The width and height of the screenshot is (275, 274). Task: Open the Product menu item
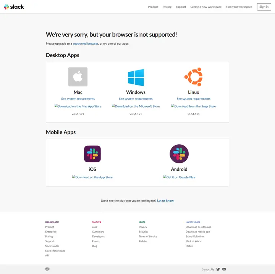[153, 7]
